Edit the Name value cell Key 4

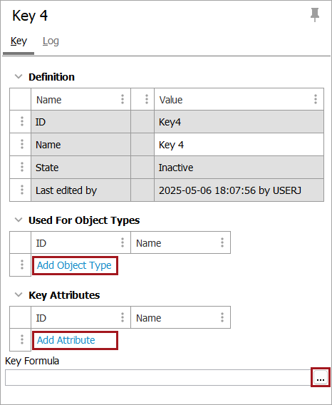(239, 145)
